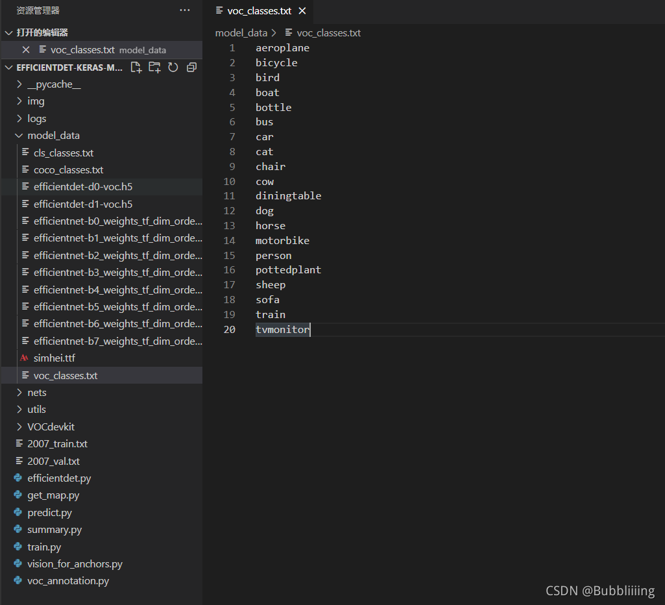This screenshot has width=665, height=605.
Task: Click the word pottedplant on line 16
Action: (289, 270)
